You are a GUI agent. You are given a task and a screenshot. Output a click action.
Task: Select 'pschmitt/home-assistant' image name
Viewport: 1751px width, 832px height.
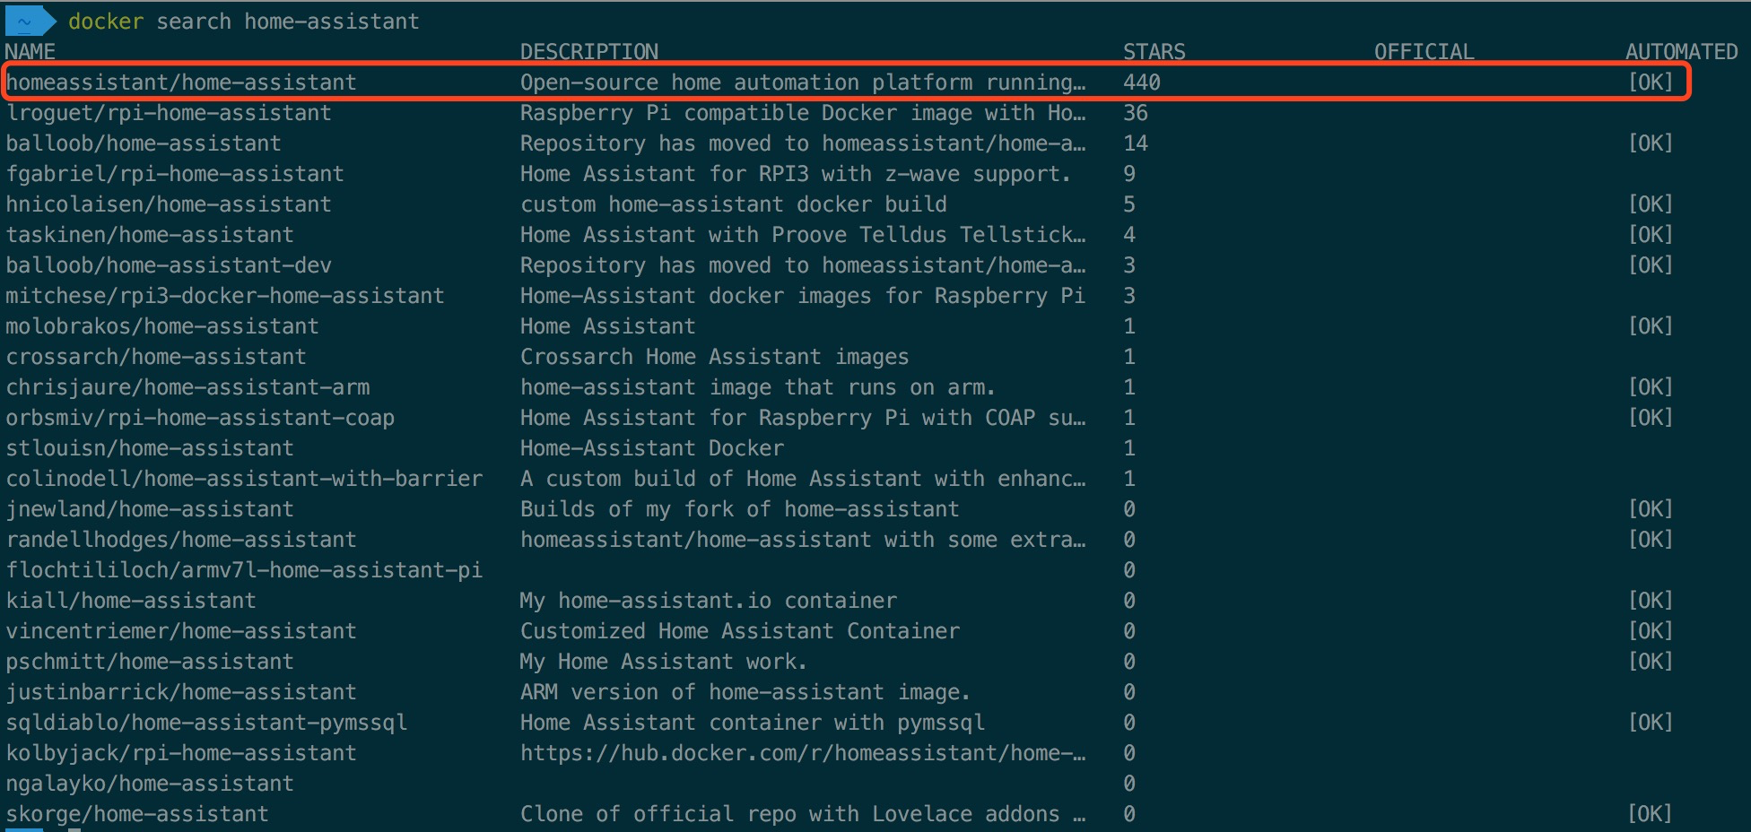click(x=150, y=662)
